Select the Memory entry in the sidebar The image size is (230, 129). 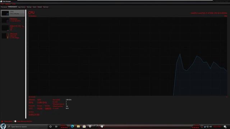tap(13, 20)
